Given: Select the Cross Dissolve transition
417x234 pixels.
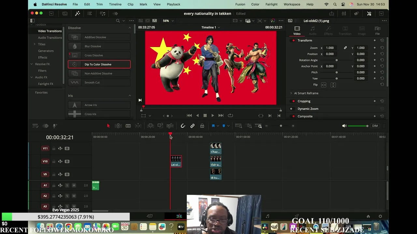Looking at the screenshot, I should (x=99, y=55).
